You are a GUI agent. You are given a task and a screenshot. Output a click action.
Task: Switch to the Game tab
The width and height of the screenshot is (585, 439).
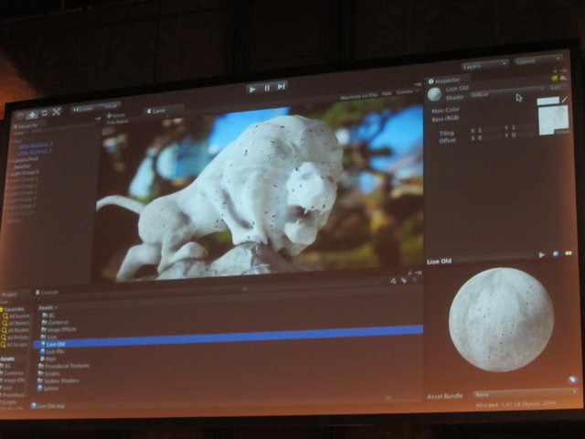(x=156, y=111)
